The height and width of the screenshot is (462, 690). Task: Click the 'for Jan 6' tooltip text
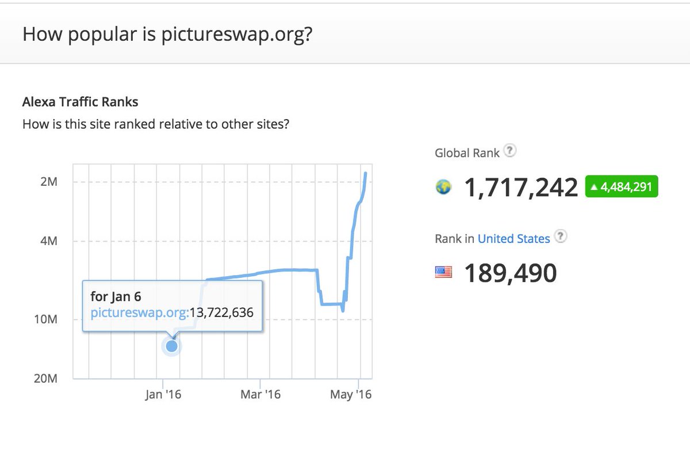coord(116,297)
